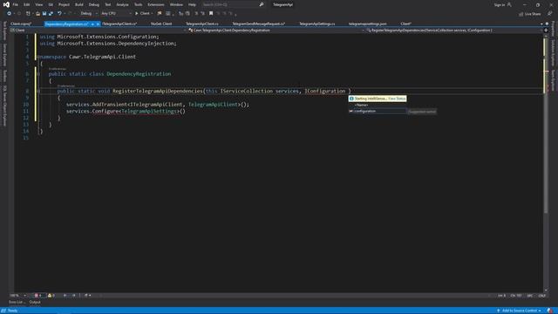Click the Live Share button

click(x=529, y=14)
